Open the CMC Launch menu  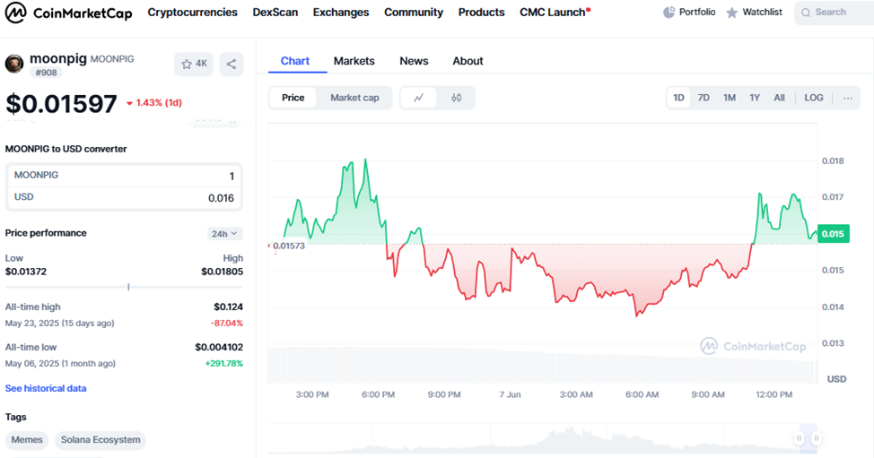click(555, 13)
